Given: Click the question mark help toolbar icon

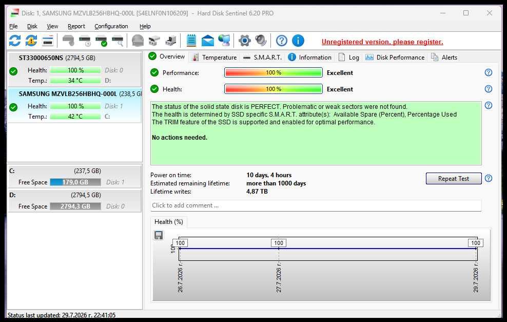Looking at the screenshot, I should tap(282, 41).
